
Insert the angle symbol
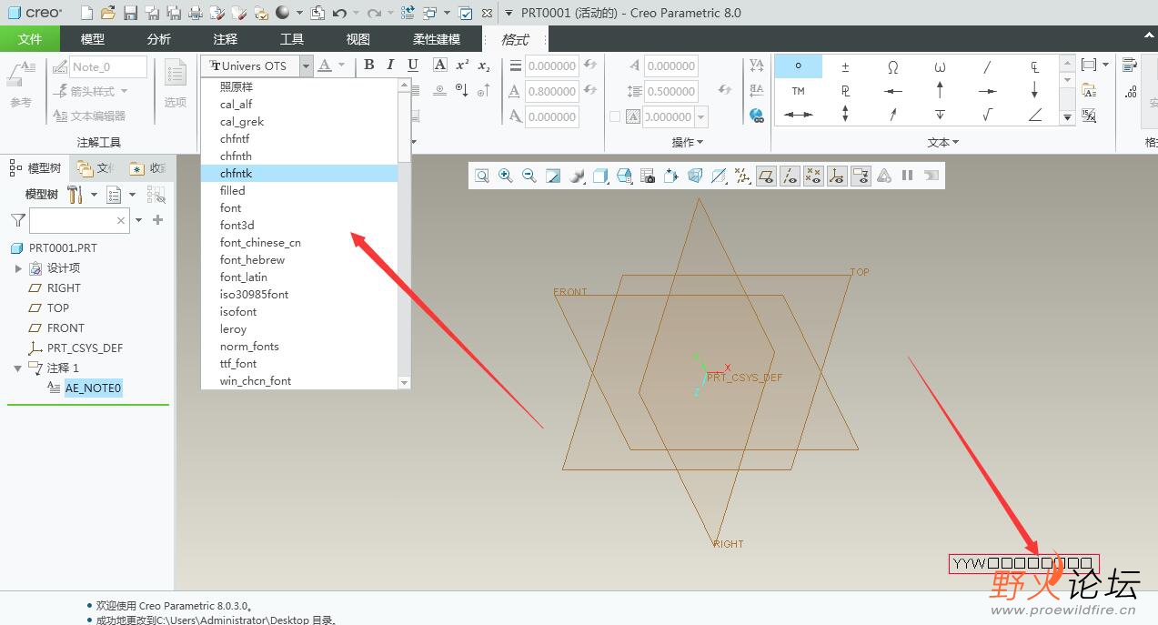[x=1034, y=115]
